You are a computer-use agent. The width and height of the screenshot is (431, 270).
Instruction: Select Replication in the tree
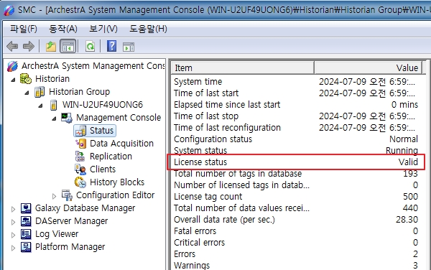[x=111, y=157]
